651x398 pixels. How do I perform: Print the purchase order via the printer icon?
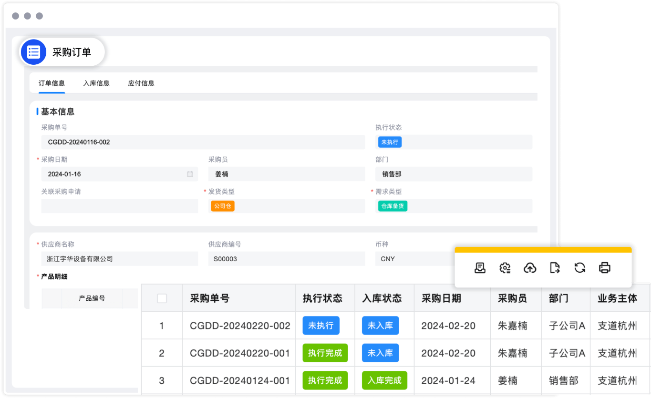pos(604,268)
